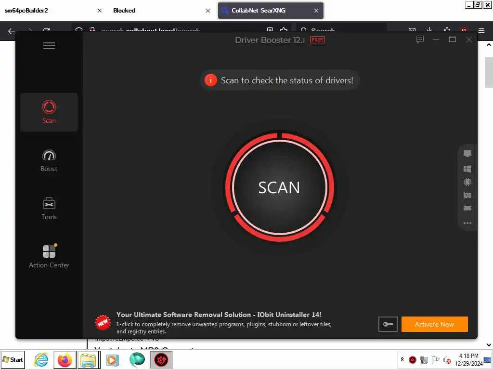Open the Action Center section

[x=49, y=256]
